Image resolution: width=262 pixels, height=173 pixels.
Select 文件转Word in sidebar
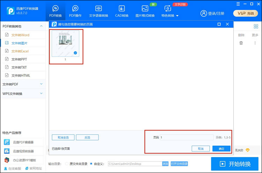pos(23,35)
